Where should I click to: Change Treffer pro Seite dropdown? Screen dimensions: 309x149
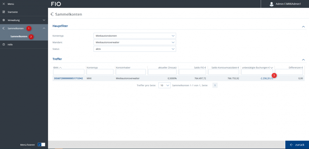(164, 85)
